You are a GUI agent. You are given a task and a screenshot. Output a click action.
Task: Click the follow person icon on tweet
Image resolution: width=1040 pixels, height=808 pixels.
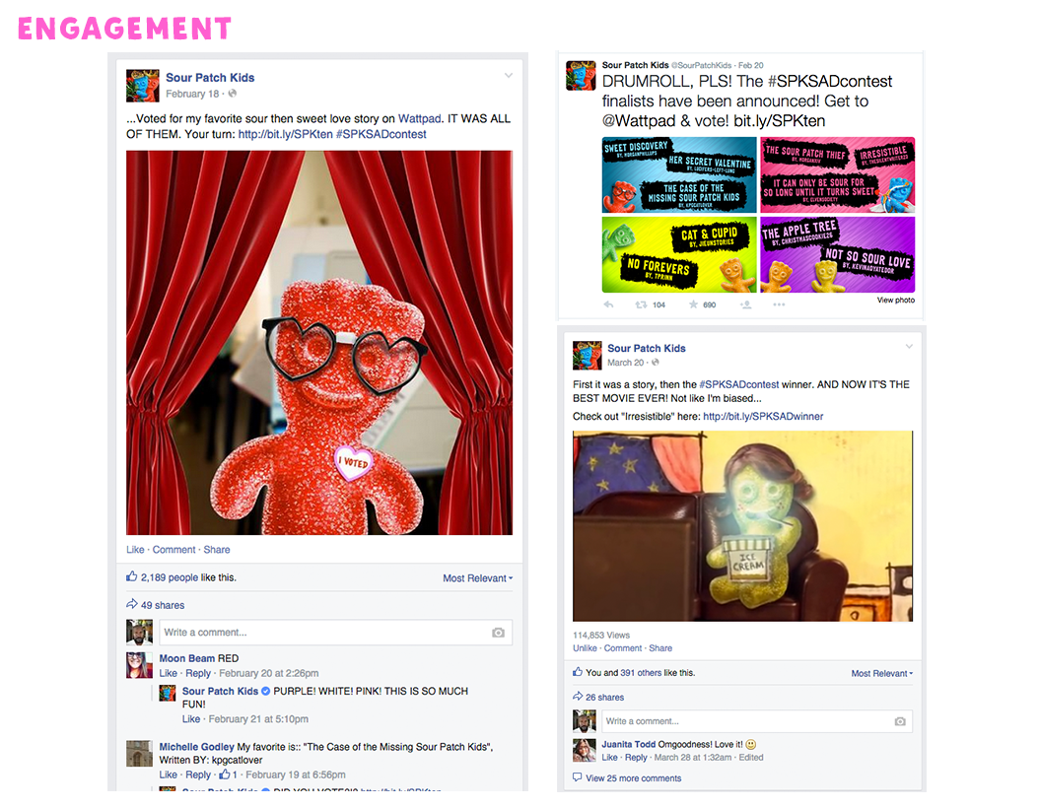pyautogui.click(x=746, y=304)
